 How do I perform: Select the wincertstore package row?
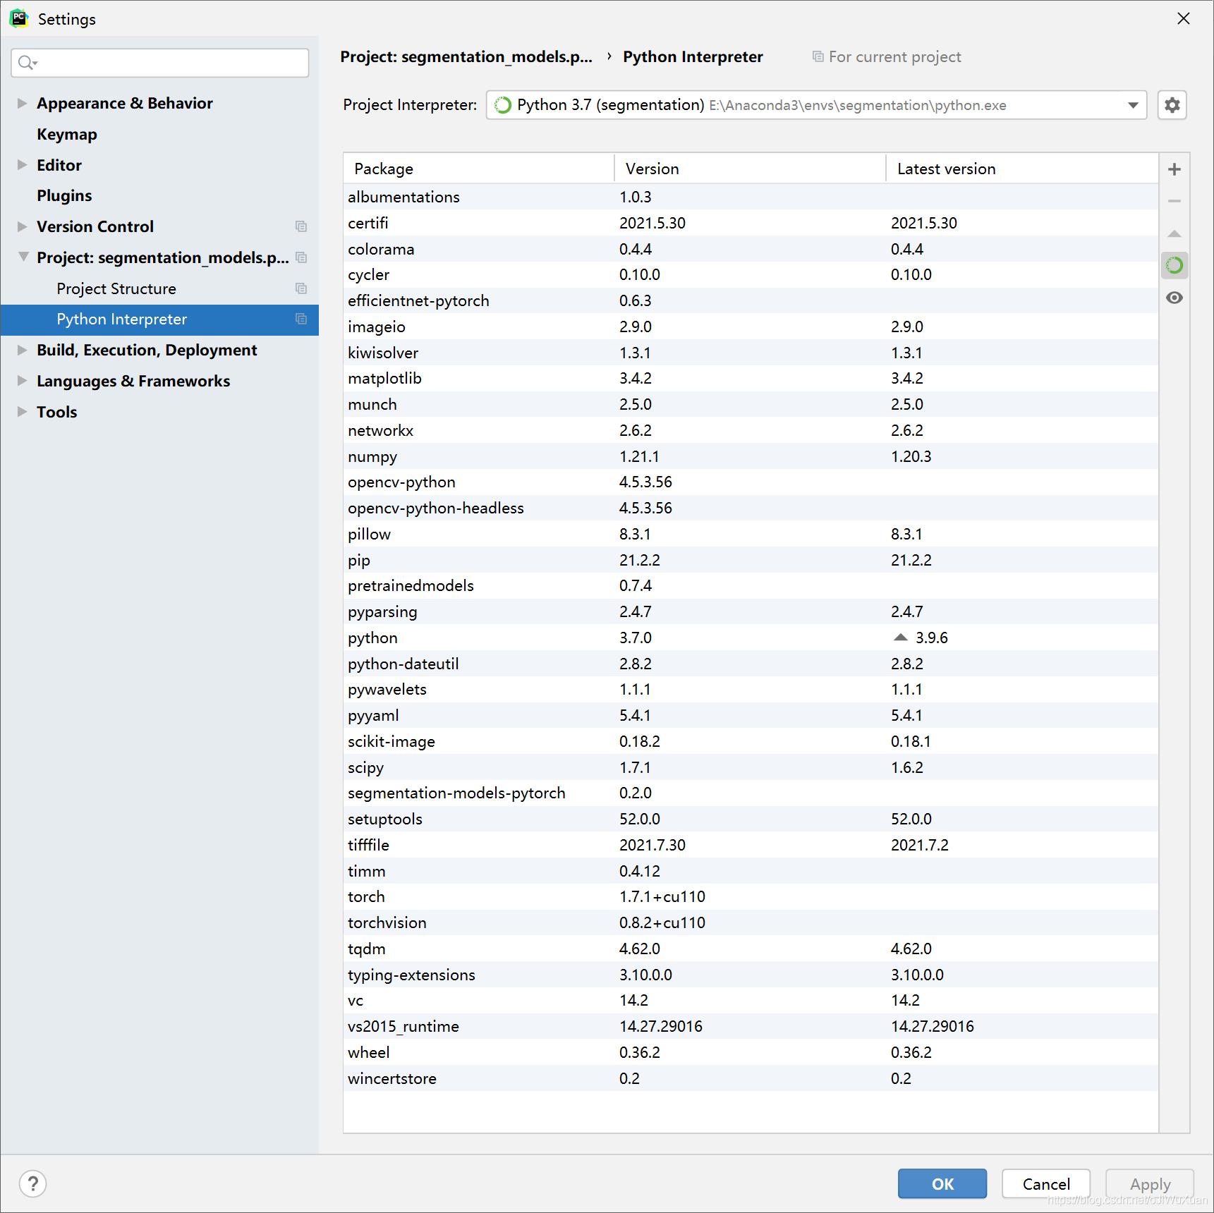751,1078
